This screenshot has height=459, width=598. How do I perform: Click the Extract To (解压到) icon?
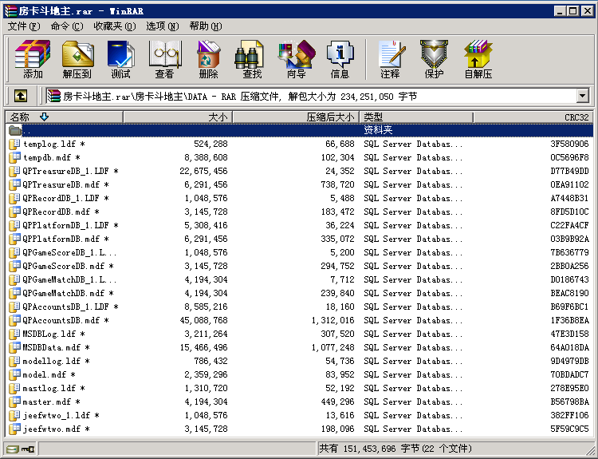[x=77, y=59]
